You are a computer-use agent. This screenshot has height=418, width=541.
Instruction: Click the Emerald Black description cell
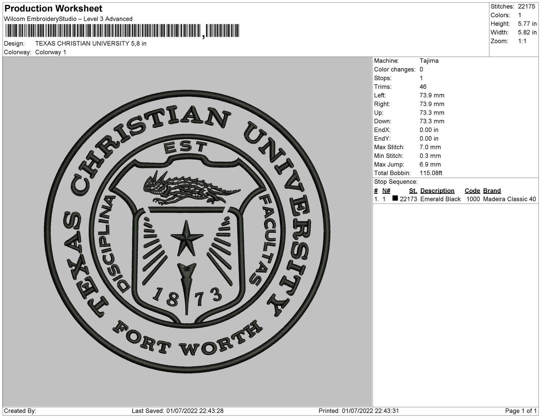(440, 199)
